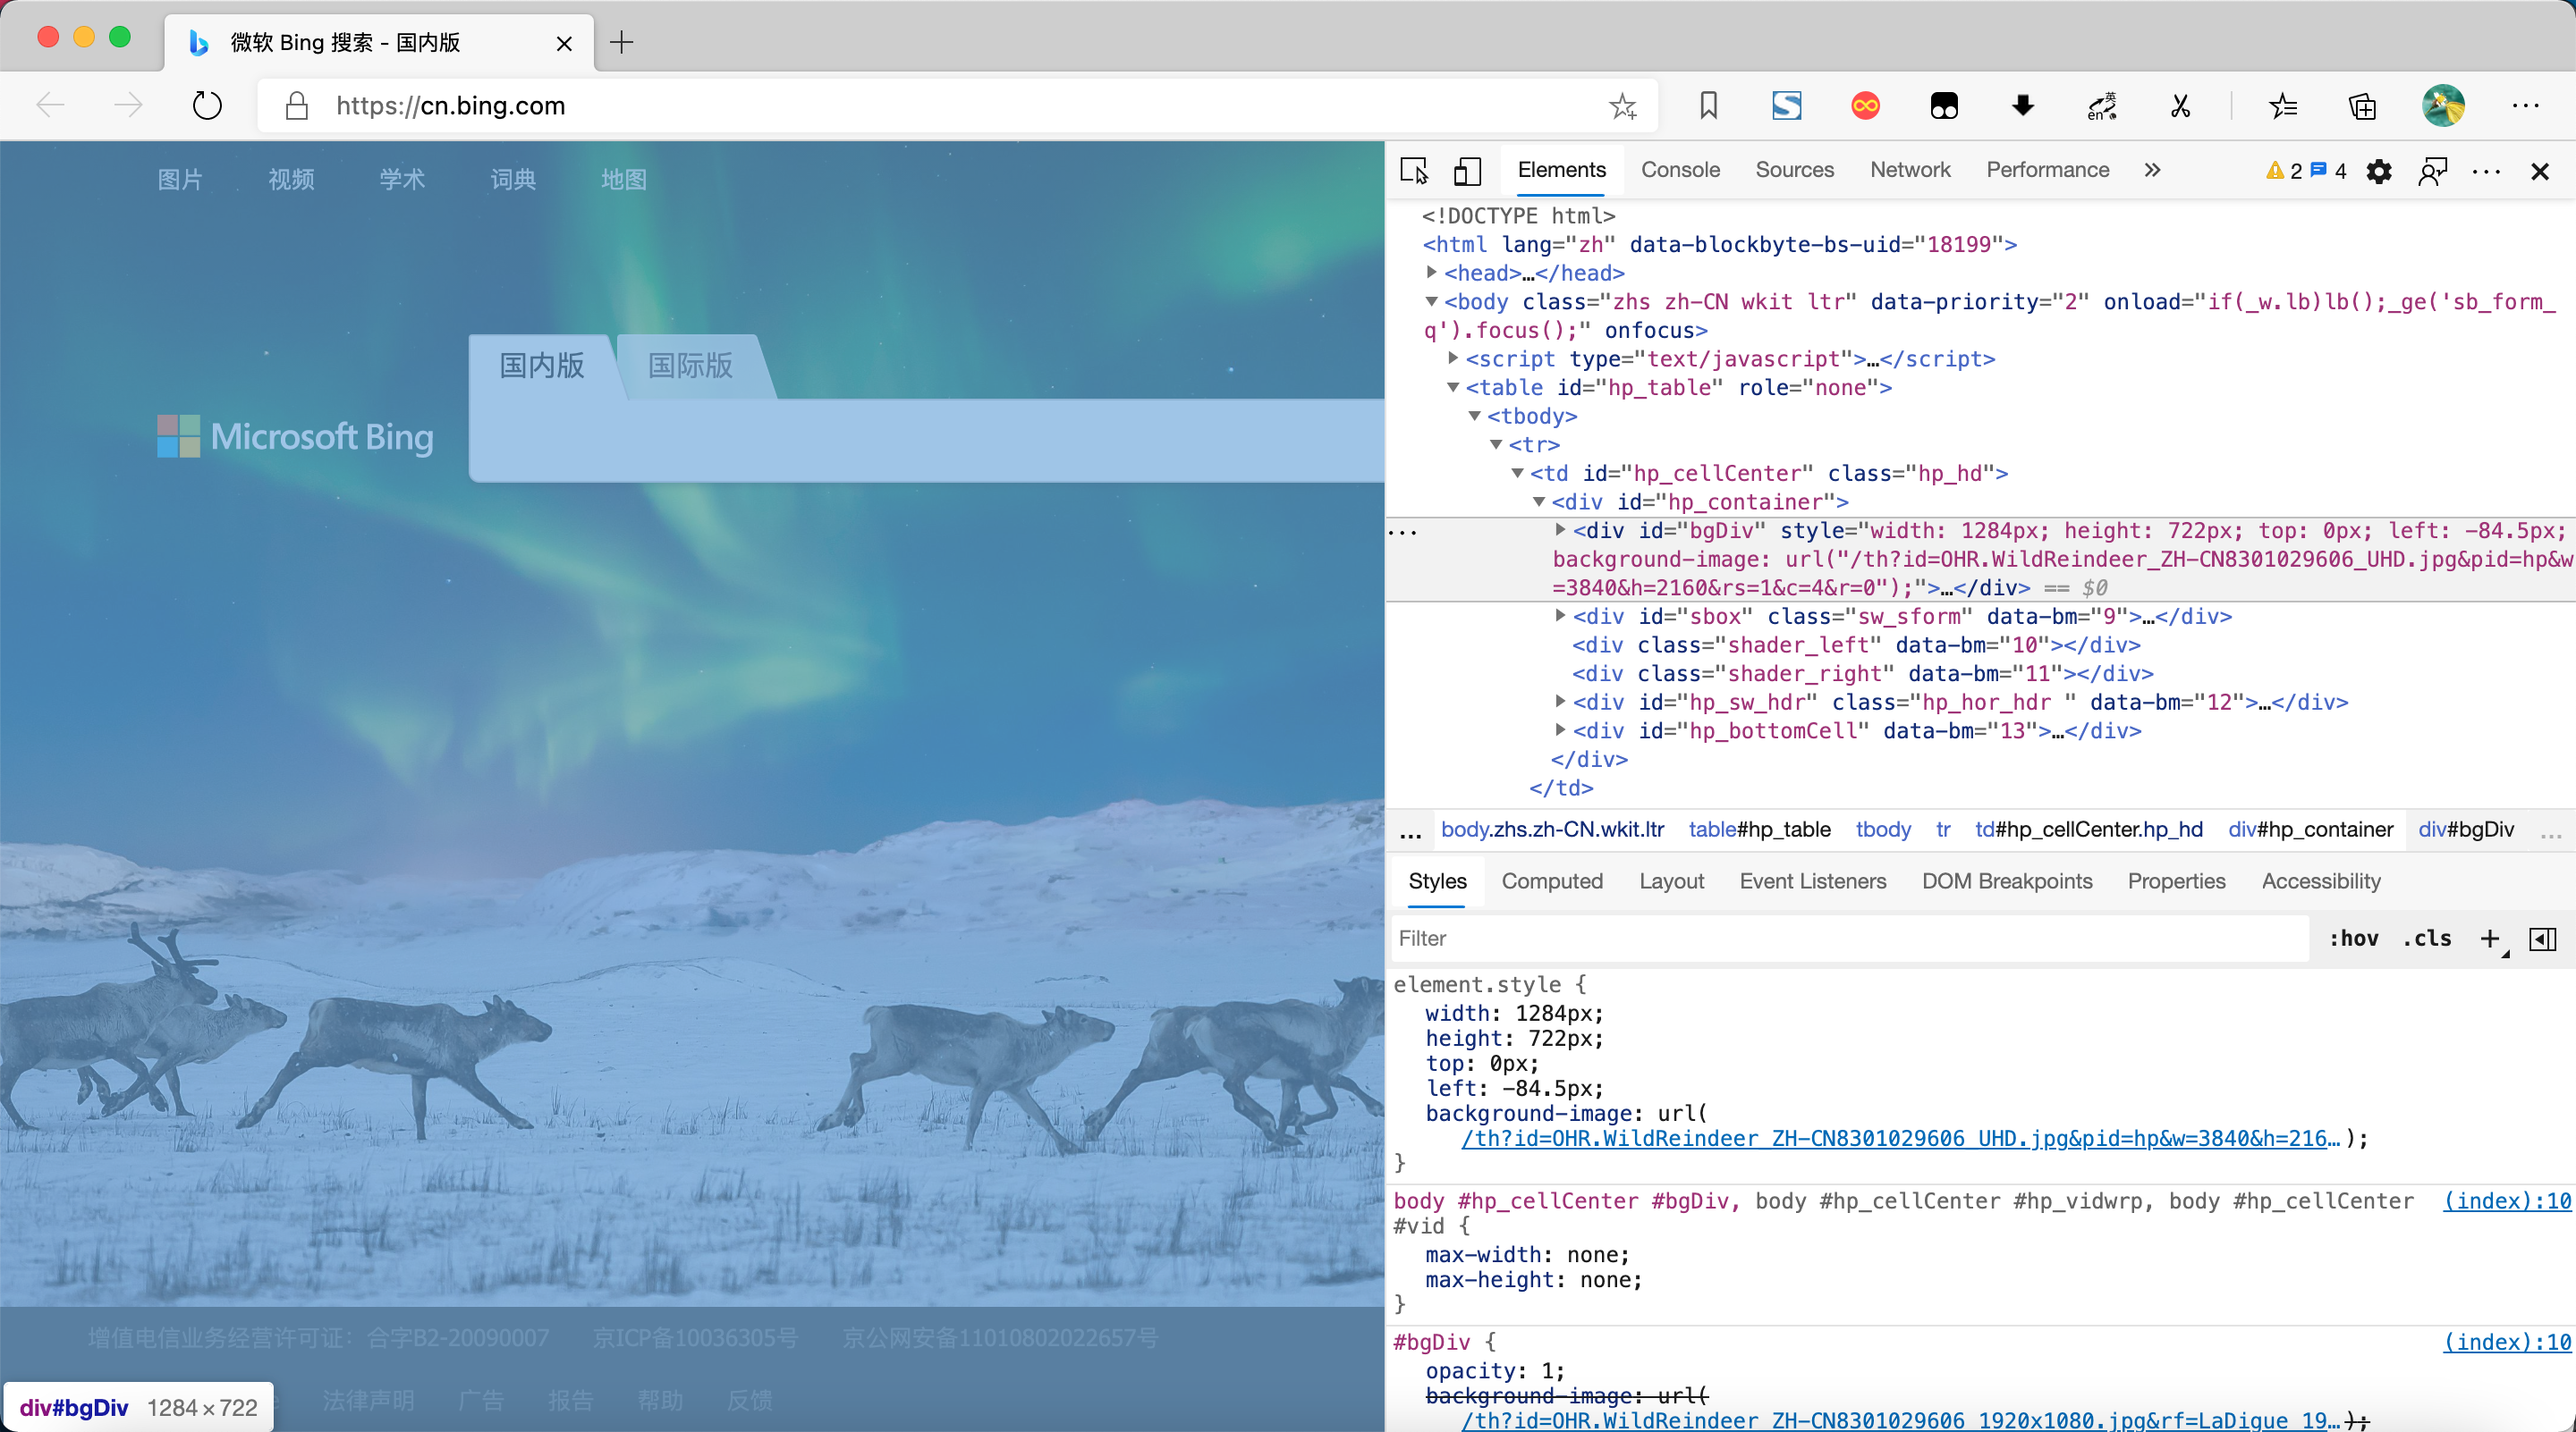
Task: Open a new browser tab
Action: click(x=621, y=42)
